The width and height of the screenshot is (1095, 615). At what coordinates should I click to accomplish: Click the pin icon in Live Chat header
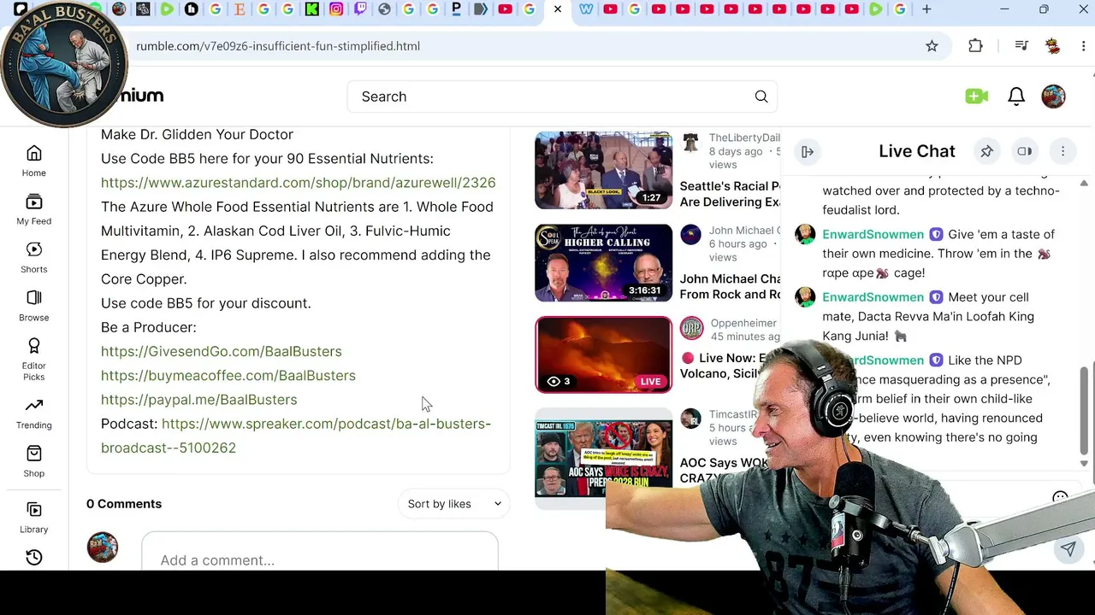point(986,151)
